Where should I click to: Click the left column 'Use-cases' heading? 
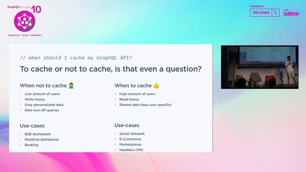pyautogui.click(x=32, y=126)
